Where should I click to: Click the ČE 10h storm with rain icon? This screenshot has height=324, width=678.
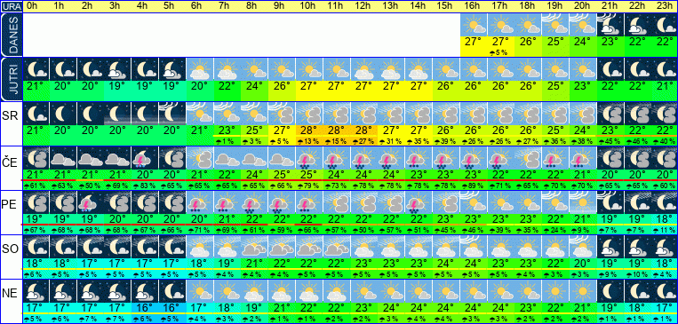[309, 158]
